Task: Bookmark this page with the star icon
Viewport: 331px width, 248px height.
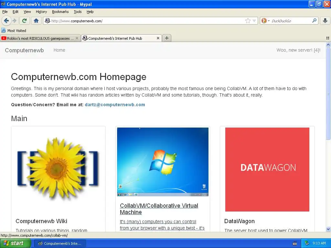Action: point(248,21)
